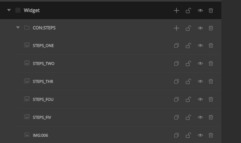Duplicate the STEPS_THR layer
The image size is (241, 143).
pyautogui.click(x=176, y=81)
